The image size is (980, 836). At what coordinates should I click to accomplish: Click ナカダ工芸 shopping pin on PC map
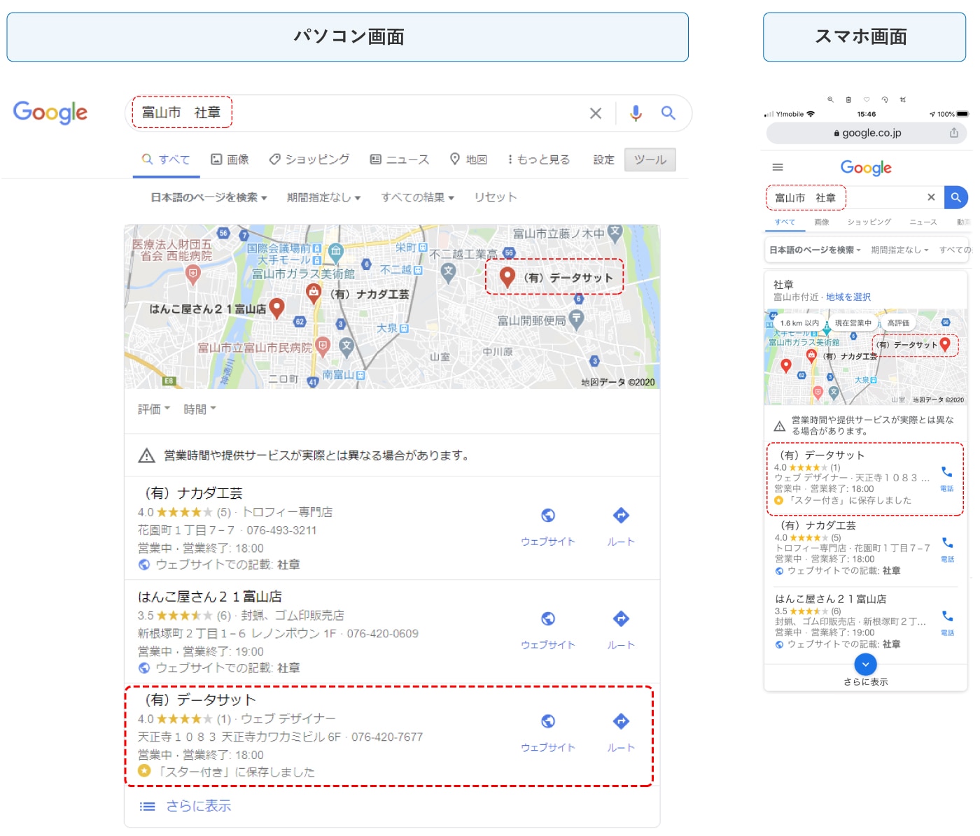(314, 292)
